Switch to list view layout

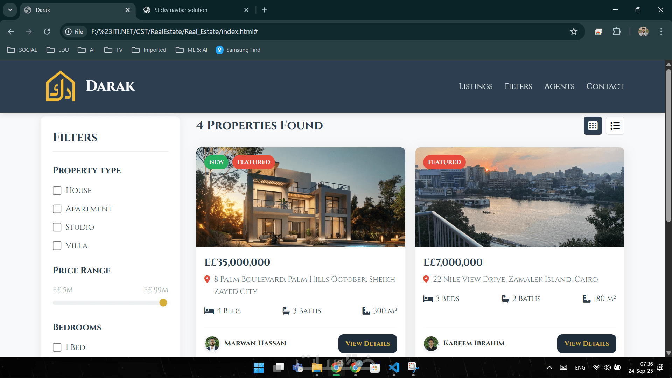click(x=615, y=126)
